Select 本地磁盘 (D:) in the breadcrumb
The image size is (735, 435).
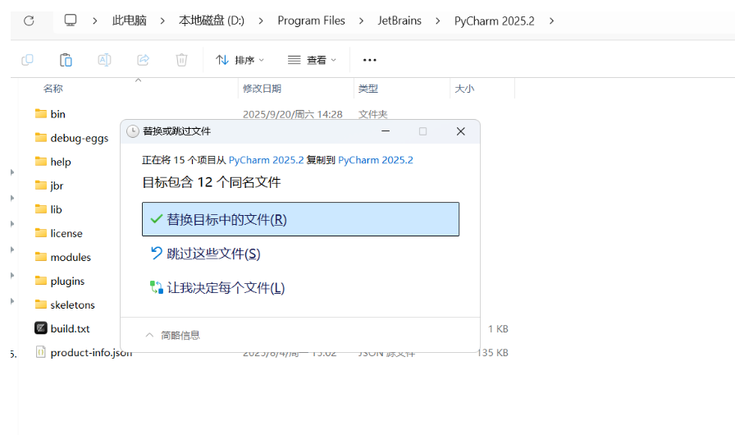click(x=212, y=21)
